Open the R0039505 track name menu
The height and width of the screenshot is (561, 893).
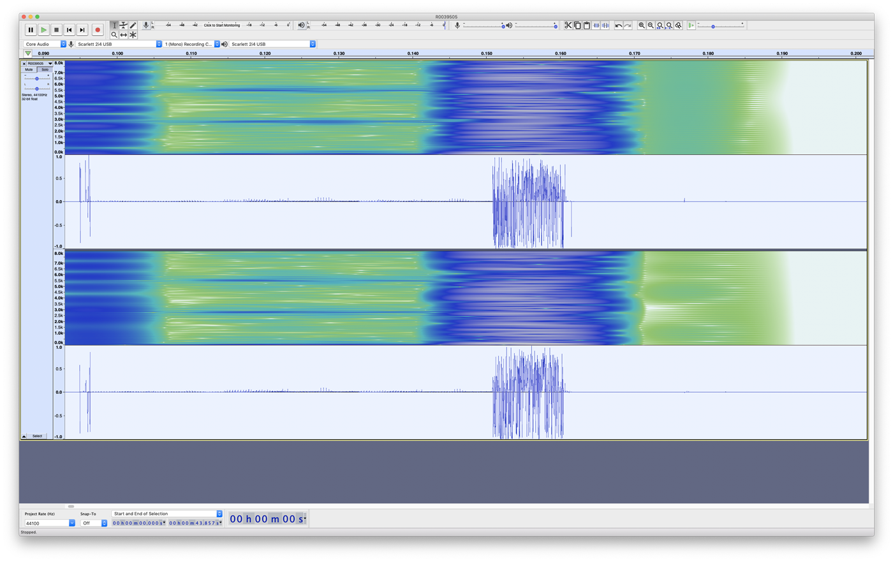tap(38, 64)
